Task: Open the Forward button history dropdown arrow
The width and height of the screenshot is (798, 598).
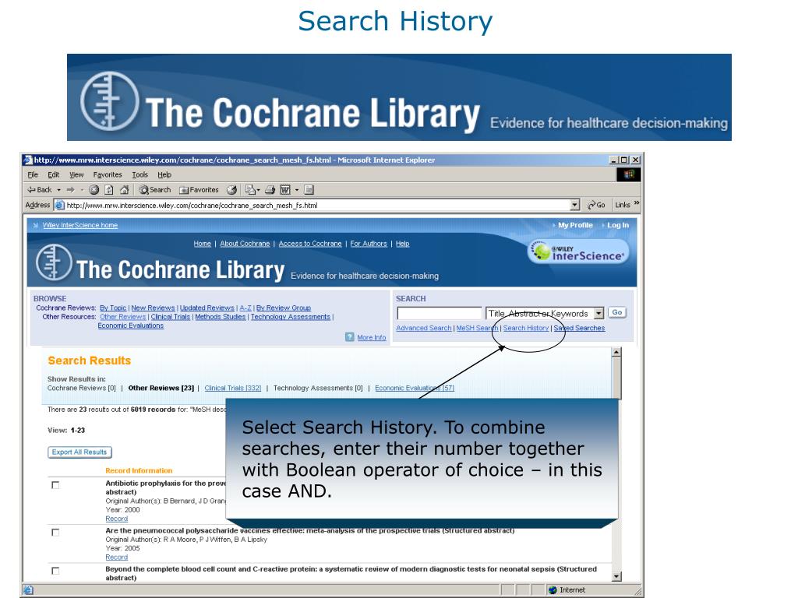Action: (81, 190)
